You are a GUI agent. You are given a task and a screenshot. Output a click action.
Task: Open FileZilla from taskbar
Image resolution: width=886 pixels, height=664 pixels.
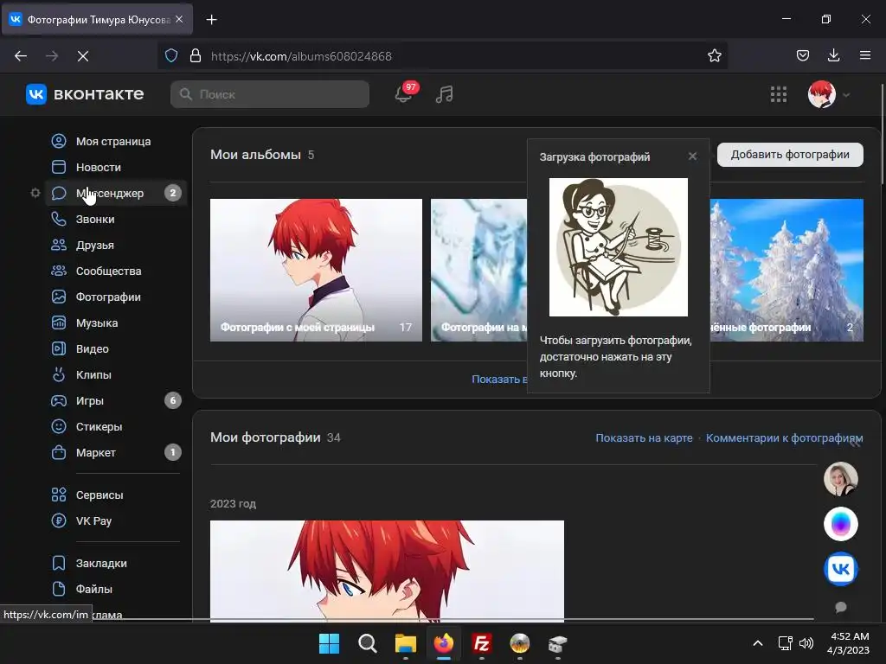[481, 643]
